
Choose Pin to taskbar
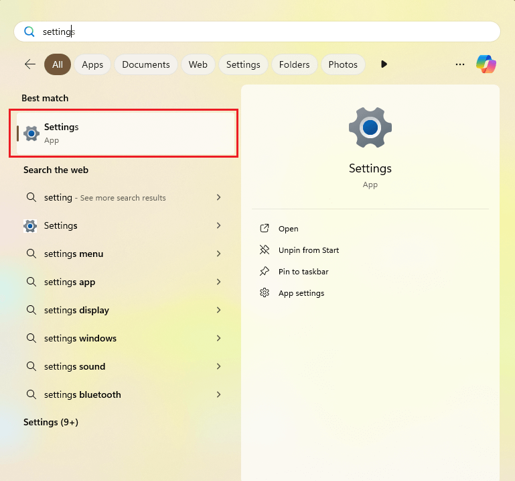(x=303, y=272)
